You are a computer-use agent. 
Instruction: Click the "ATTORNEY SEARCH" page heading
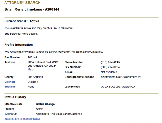22,3
